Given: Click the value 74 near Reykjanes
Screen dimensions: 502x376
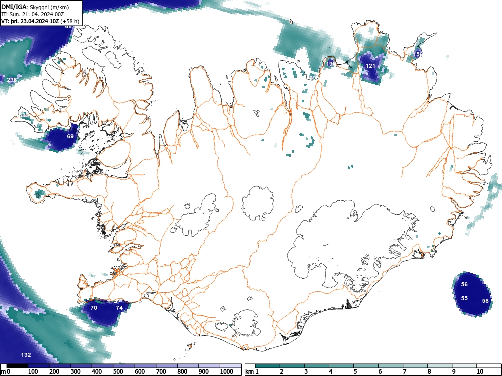Looking at the screenshot, I should (x=119, y=308).
